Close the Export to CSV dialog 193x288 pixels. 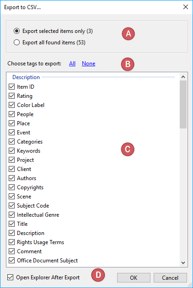tap(186, 7)
